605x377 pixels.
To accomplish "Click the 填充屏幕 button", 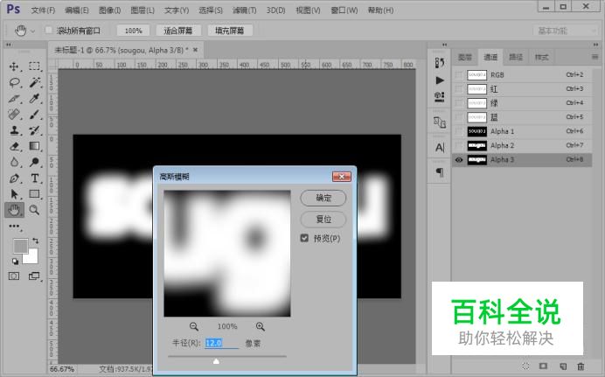I will tap(230, 31).
